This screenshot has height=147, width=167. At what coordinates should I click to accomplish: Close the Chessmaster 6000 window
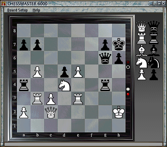pyautogui.click(x=164, y=3)
